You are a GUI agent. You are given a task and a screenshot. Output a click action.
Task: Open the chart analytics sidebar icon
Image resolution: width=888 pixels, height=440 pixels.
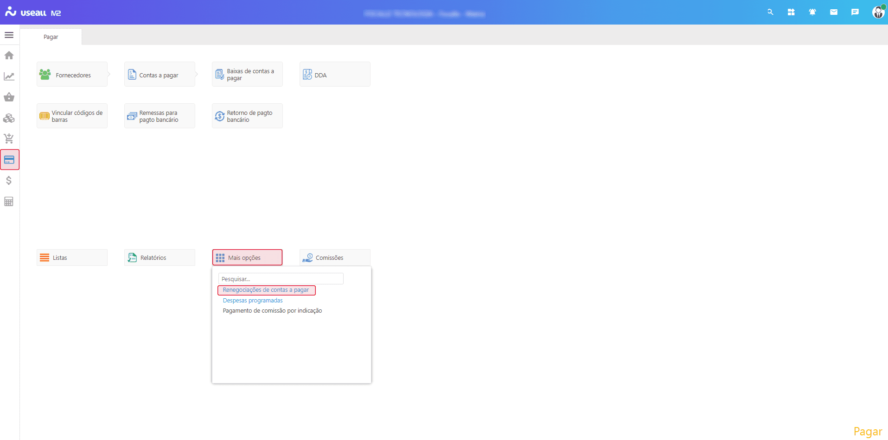point(9,76)
